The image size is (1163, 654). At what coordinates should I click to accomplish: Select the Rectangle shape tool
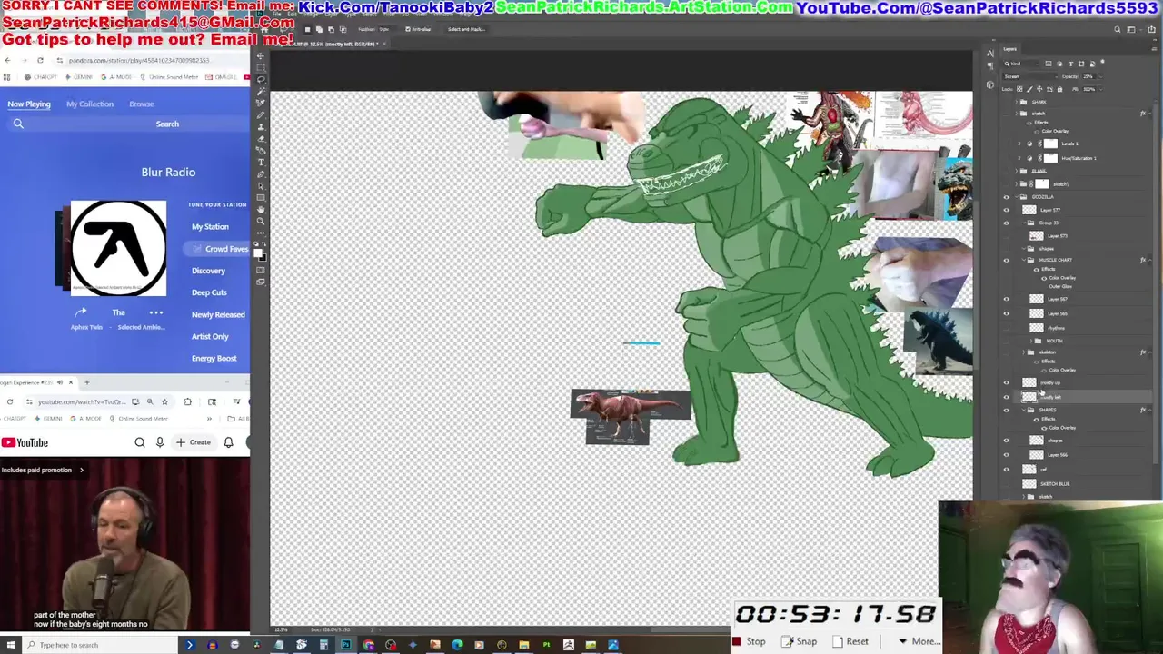pos(261,196)
